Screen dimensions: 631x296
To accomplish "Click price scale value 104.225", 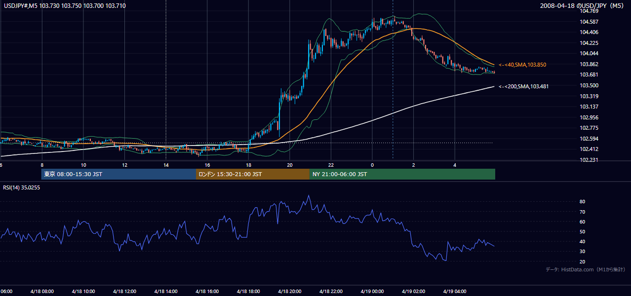I will (589, 43).
